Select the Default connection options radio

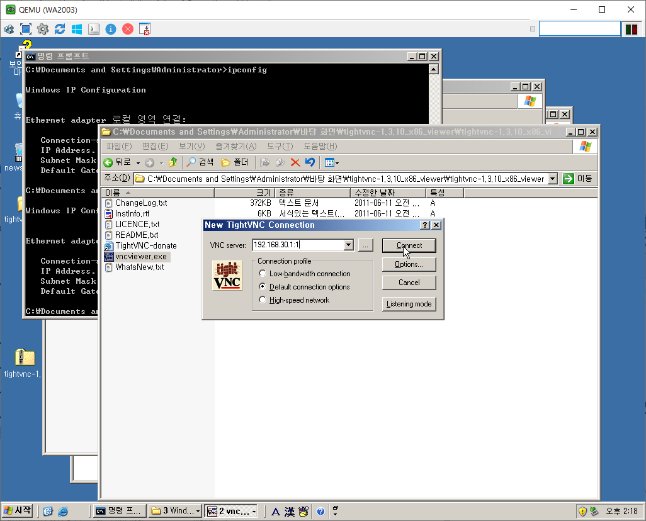click(305, 287)
